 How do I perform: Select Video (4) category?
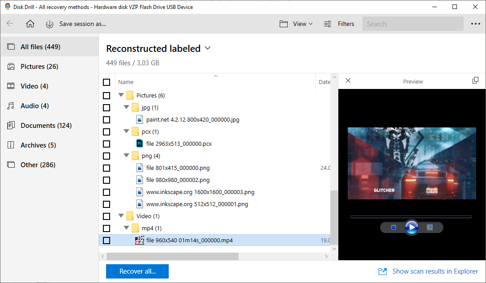(50, 86)
